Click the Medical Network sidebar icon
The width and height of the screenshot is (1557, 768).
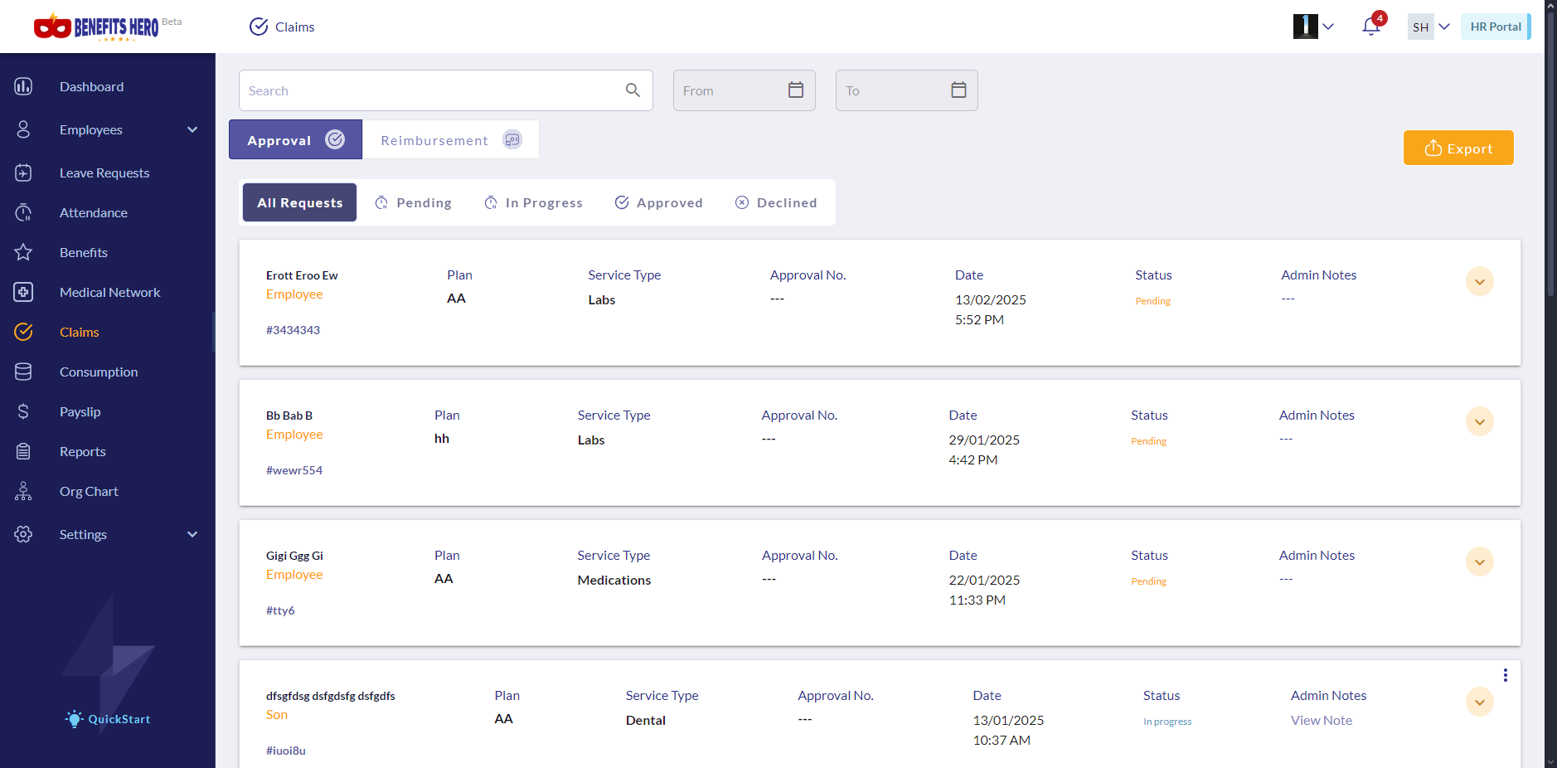pos(23,292)
